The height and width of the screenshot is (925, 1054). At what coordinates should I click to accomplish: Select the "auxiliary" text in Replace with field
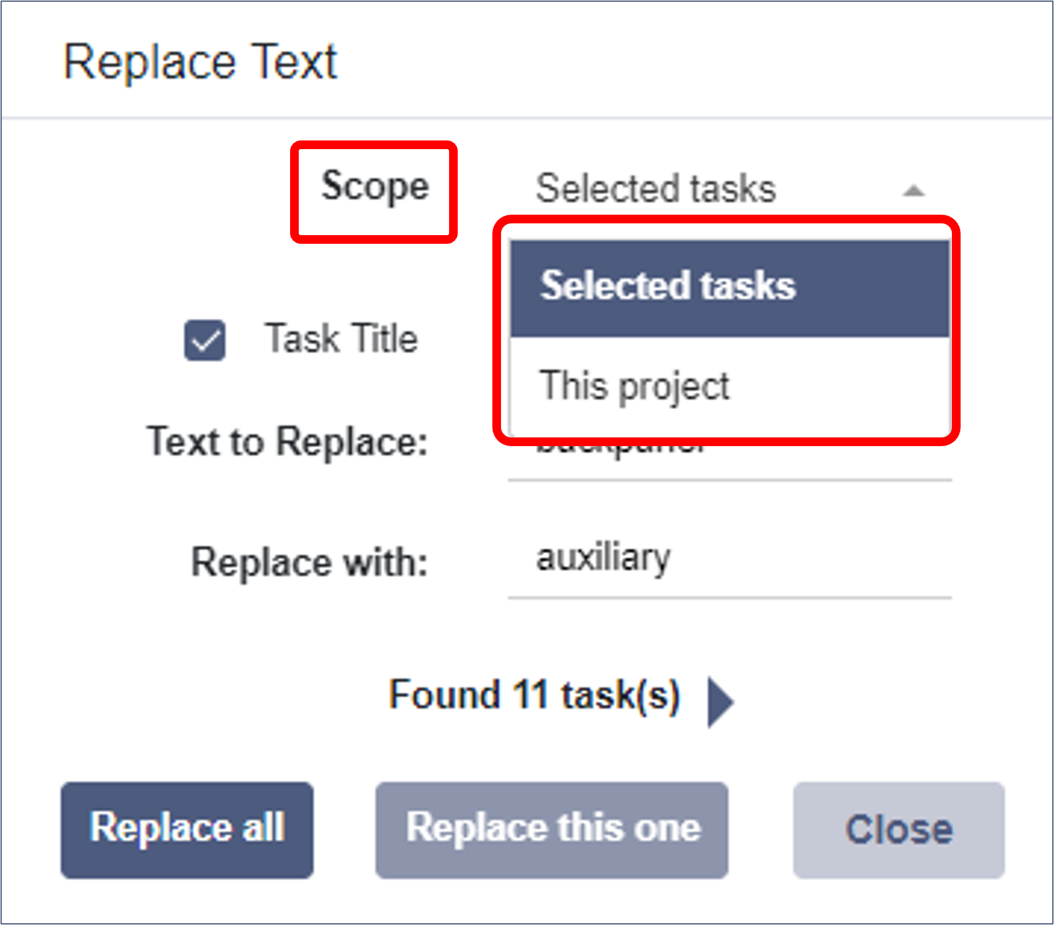click(x=603, y=557)
